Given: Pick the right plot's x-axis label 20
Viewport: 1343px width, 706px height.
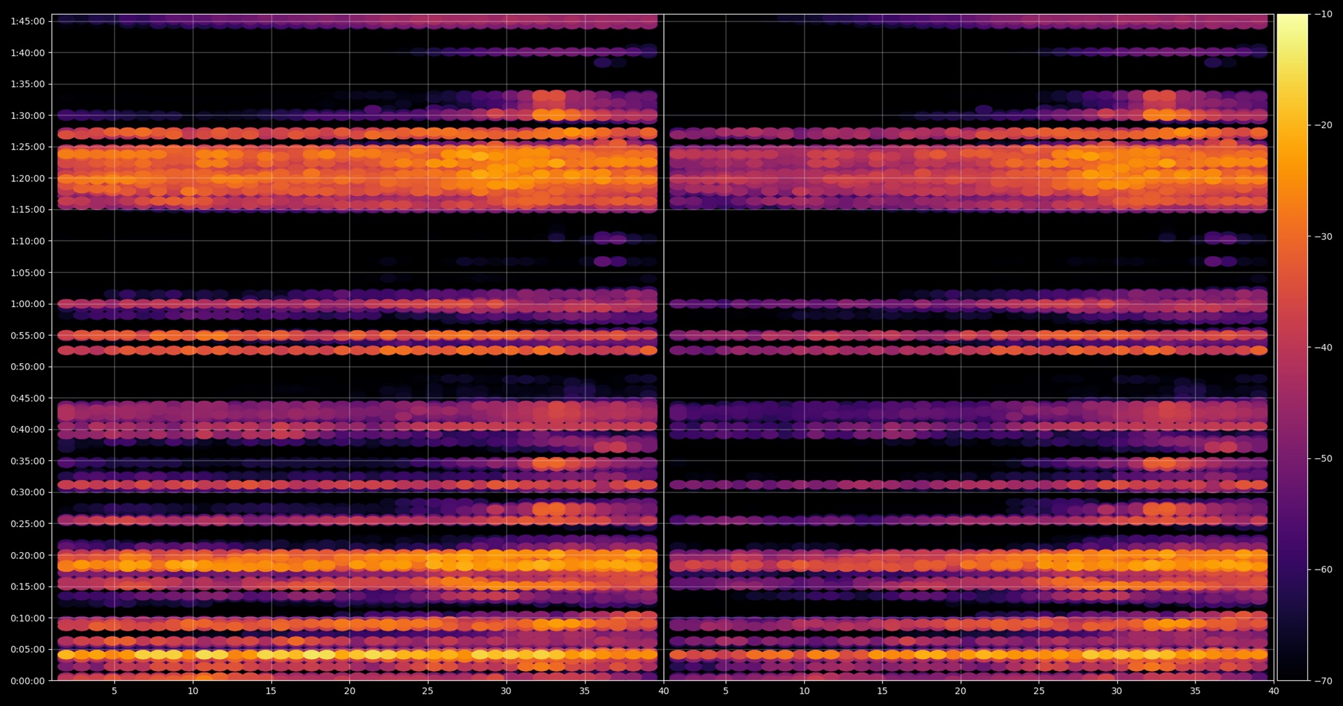Looking at the screenshot, I should pyautogui.click(x=960, y=691).
